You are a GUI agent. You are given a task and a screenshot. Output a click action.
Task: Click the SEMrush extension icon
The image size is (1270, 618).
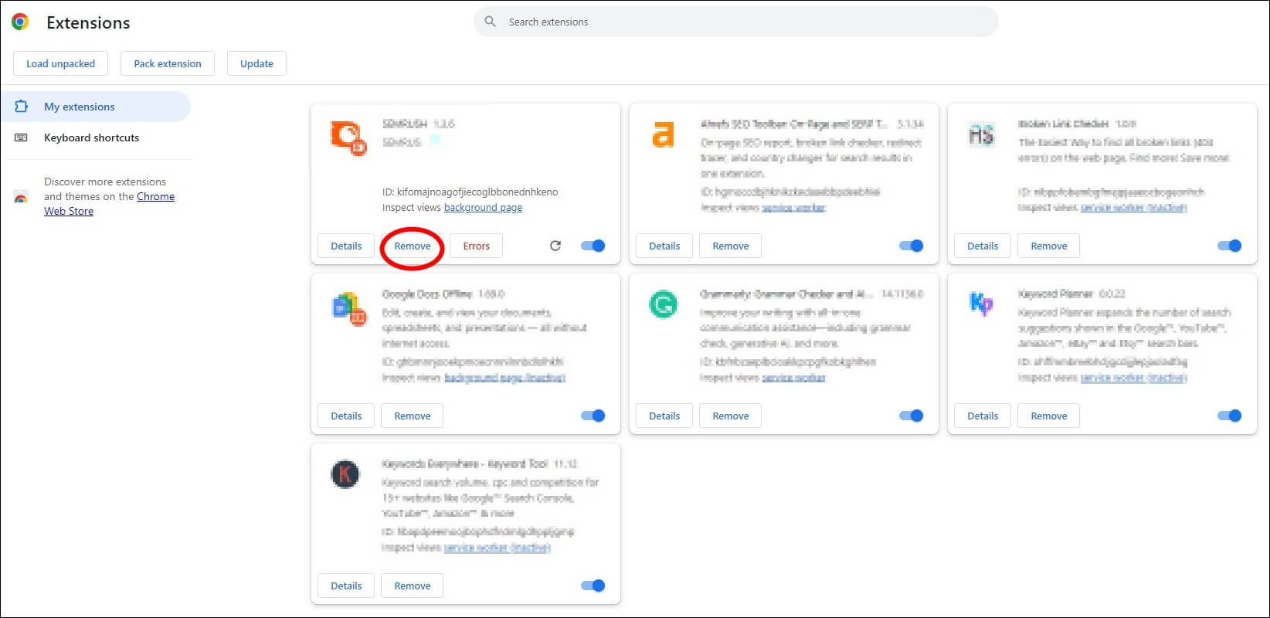tap(348, 138)
